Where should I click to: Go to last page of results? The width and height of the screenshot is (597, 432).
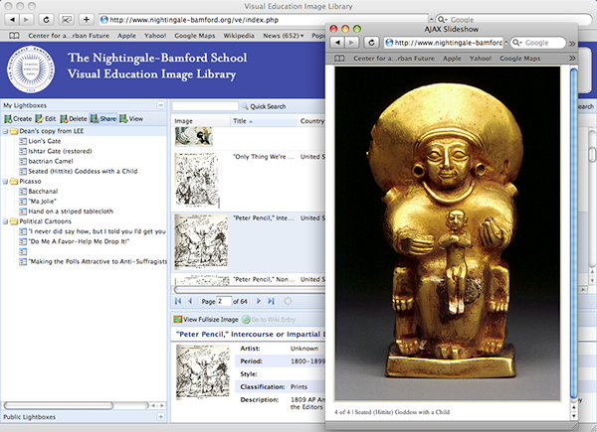(x=271, y=301)
